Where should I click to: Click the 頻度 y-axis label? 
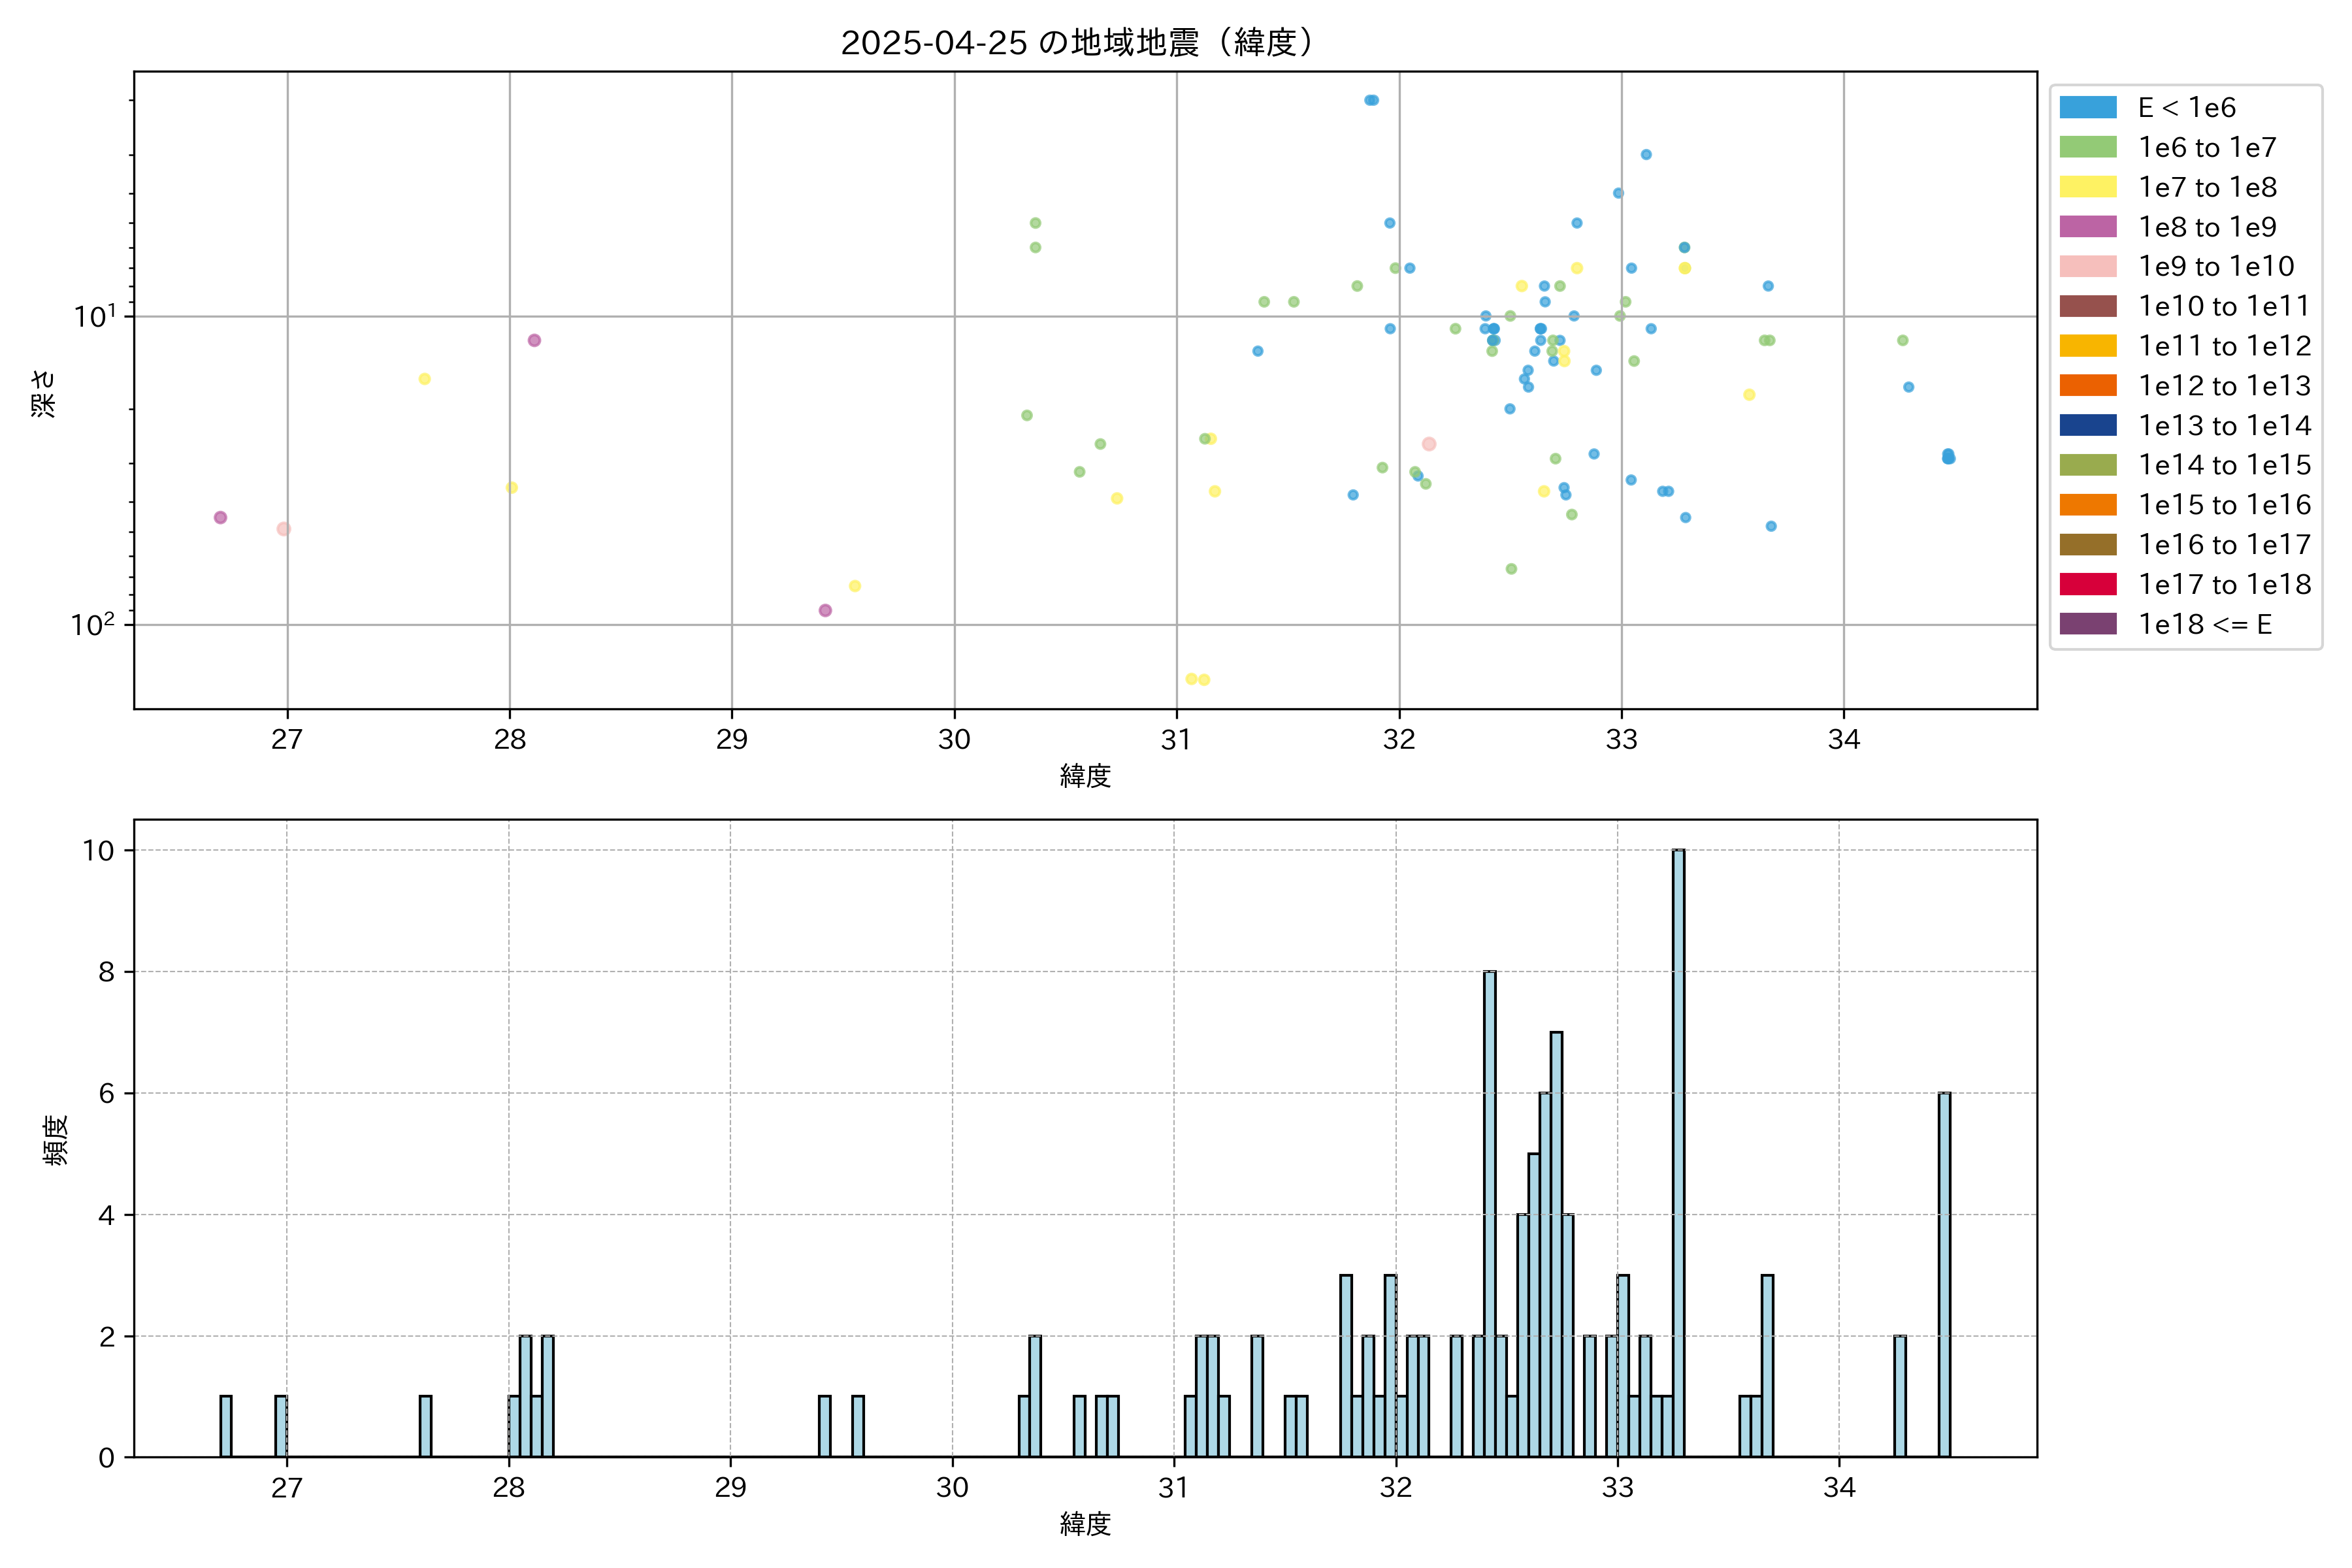(x=56, y=1139)
